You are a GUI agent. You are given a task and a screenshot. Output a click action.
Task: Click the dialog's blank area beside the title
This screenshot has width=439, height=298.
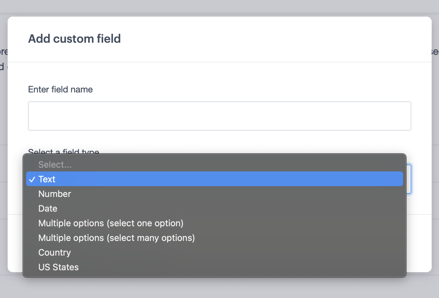click(271, 39)
